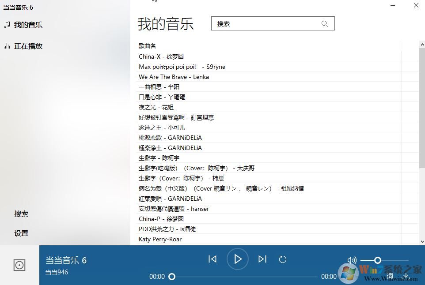
Task: Download the current song via download arrow icon
Action: (x=406, y=275)
